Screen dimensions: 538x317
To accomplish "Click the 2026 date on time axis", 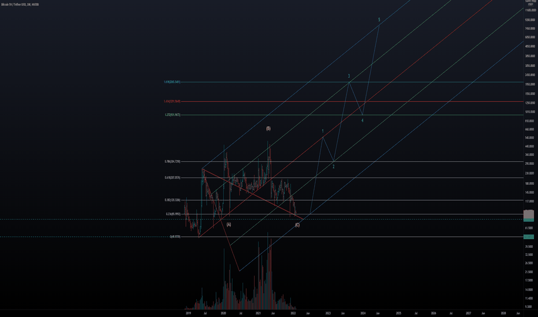I will [x=434, y=313].
